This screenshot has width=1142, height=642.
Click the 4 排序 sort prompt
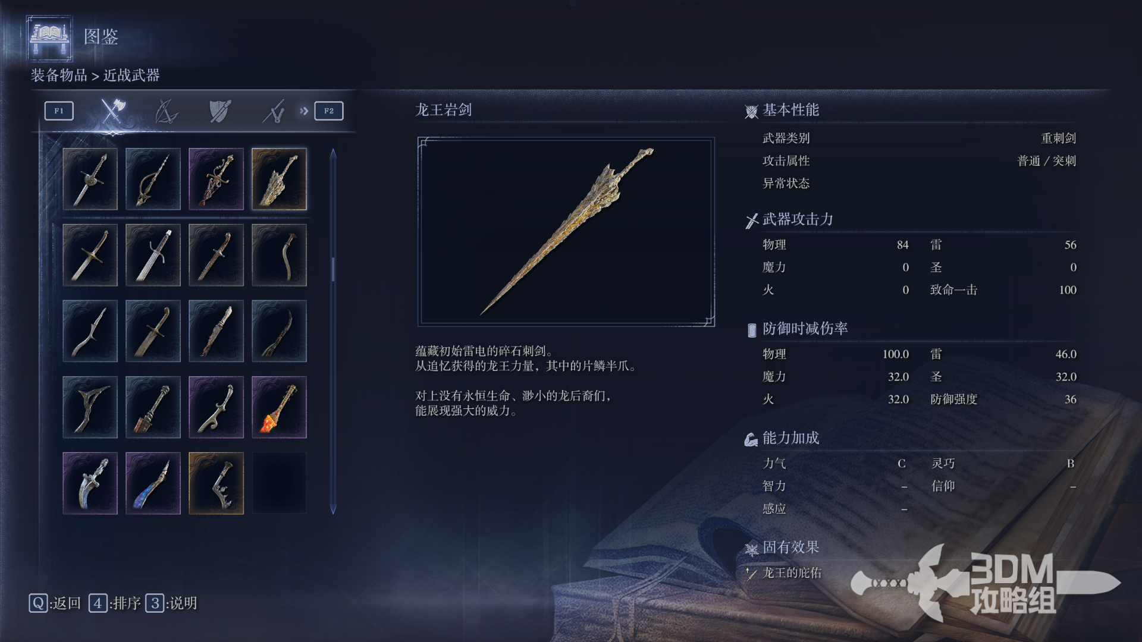click(115, 603)
